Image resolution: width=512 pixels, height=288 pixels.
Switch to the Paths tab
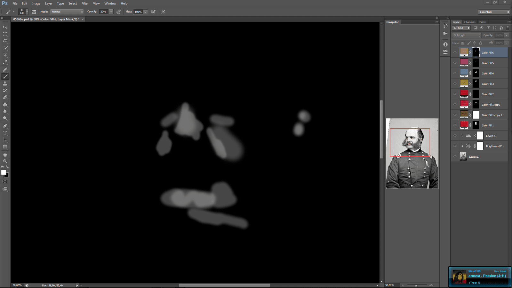[483, 22]
